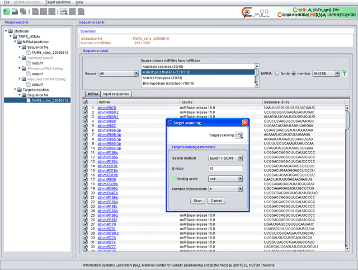Click the green filter funnel icon
Viewport: 358px width, 270px height.
tap(345, 73)
